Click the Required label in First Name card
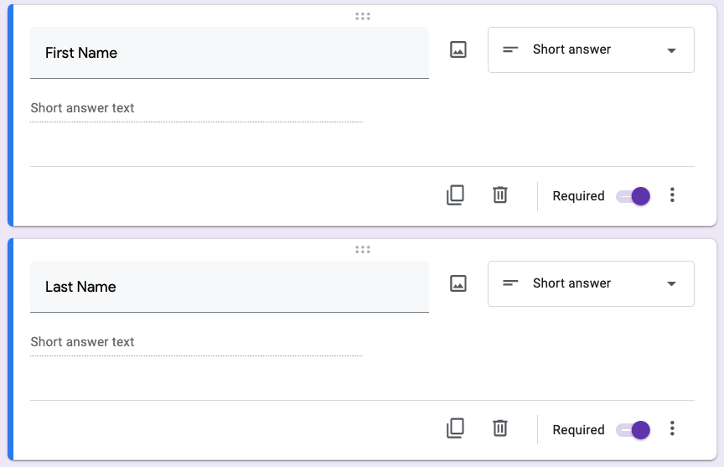The height and width of the screenshot is (467, 724). 578,196
